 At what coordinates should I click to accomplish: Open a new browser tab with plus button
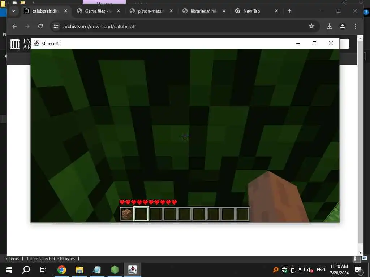click(289, 11)
